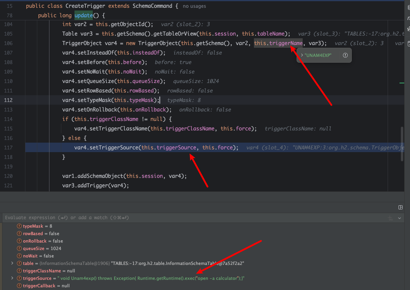Open the evaluate expression history dropdown
410x290 pixels.
click(x=400, y=218)
